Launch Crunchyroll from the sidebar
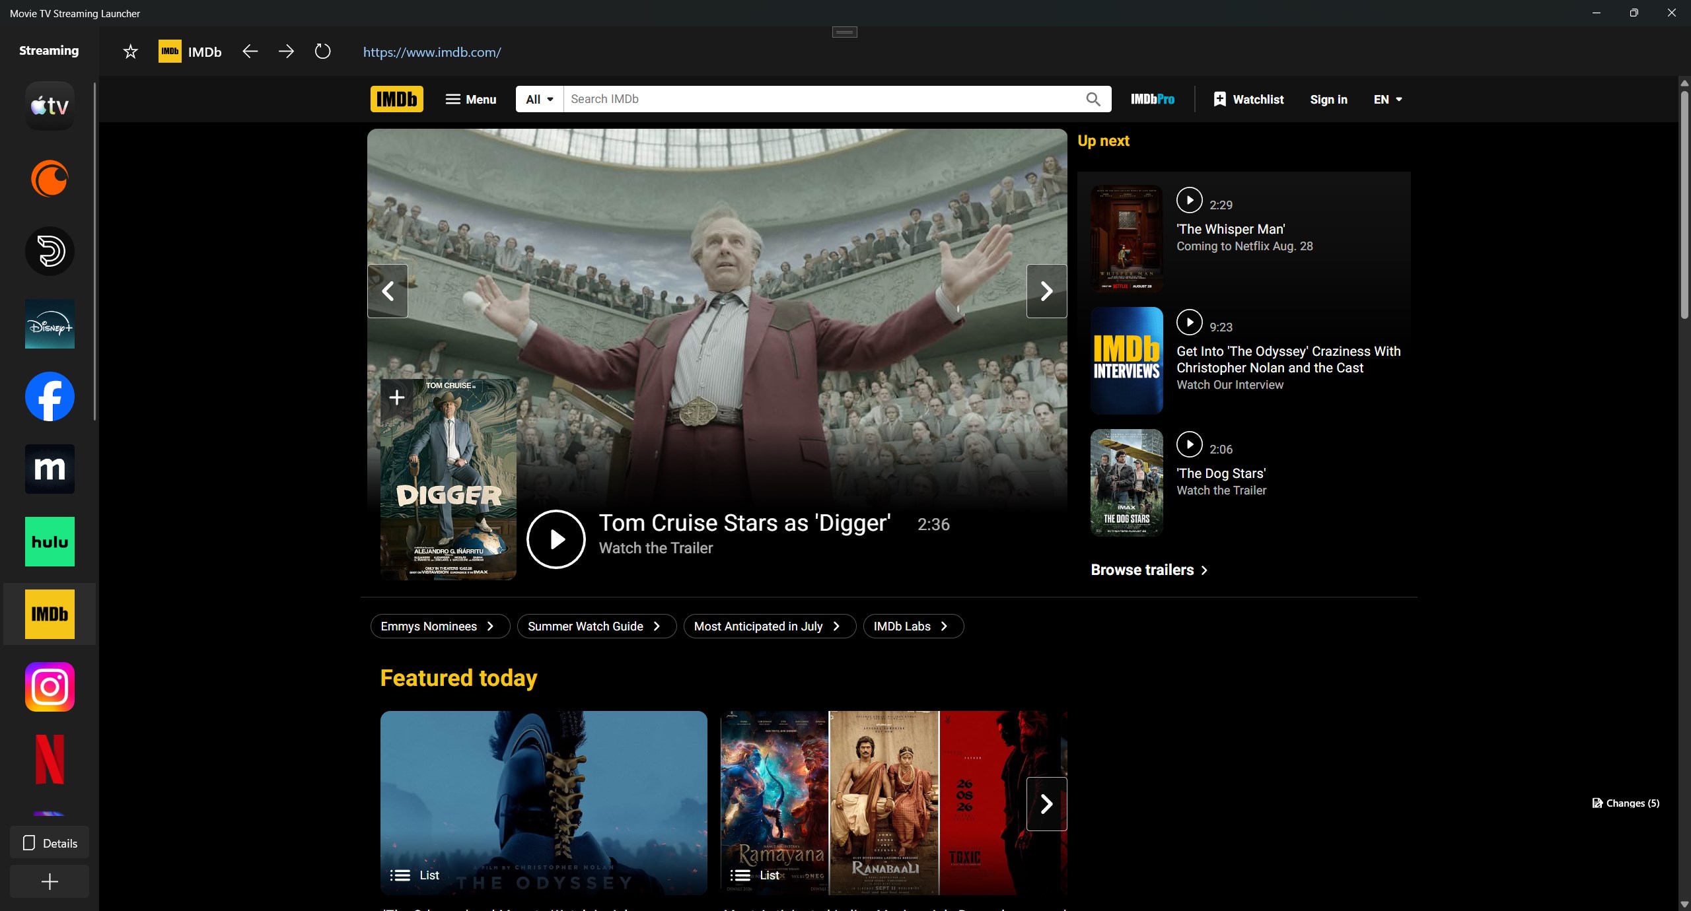Image resolution: width=1691 pixels, height=911 pixels. [50, 178]
